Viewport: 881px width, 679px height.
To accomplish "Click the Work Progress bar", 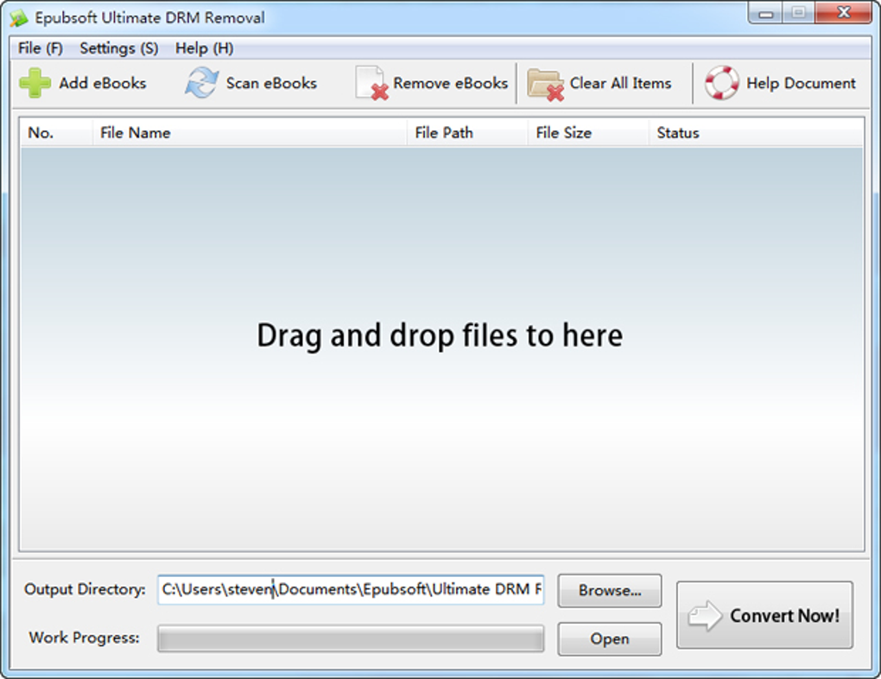I will (x=352, y=638).
